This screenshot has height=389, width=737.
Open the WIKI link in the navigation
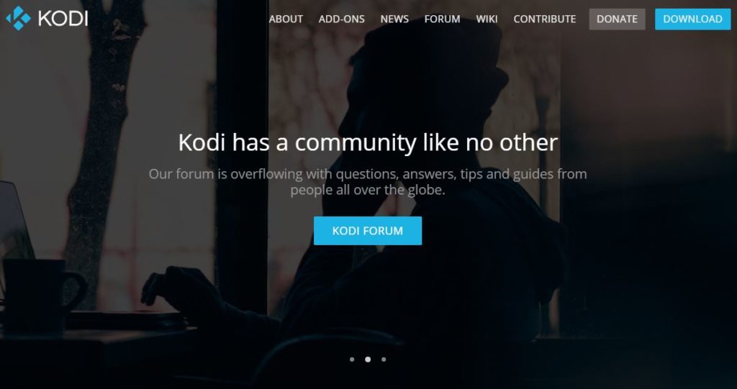[x=487, y=19]
